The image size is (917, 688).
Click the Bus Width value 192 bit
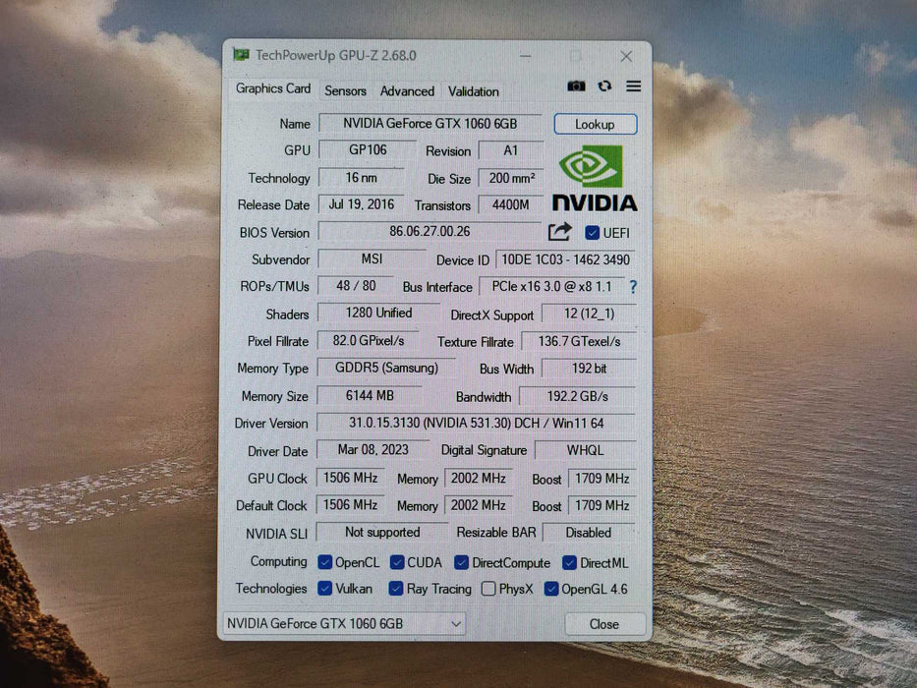pos(589,368)
